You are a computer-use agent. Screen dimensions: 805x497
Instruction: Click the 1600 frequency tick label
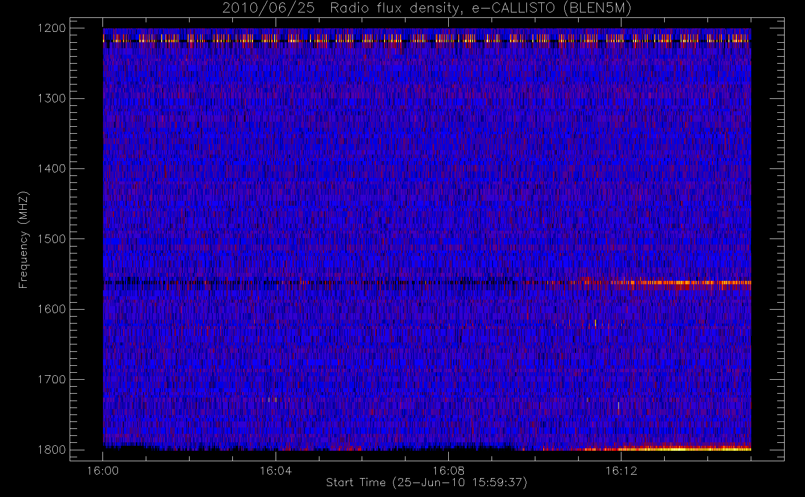tap(52, 309)
